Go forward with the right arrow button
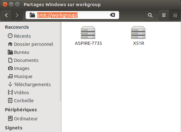 coord(17,15)
